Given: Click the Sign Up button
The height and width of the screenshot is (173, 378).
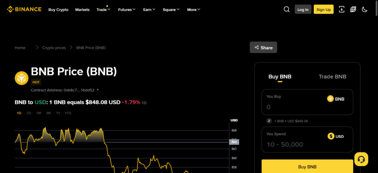Looking at the screenshot, I should (323, 9).
